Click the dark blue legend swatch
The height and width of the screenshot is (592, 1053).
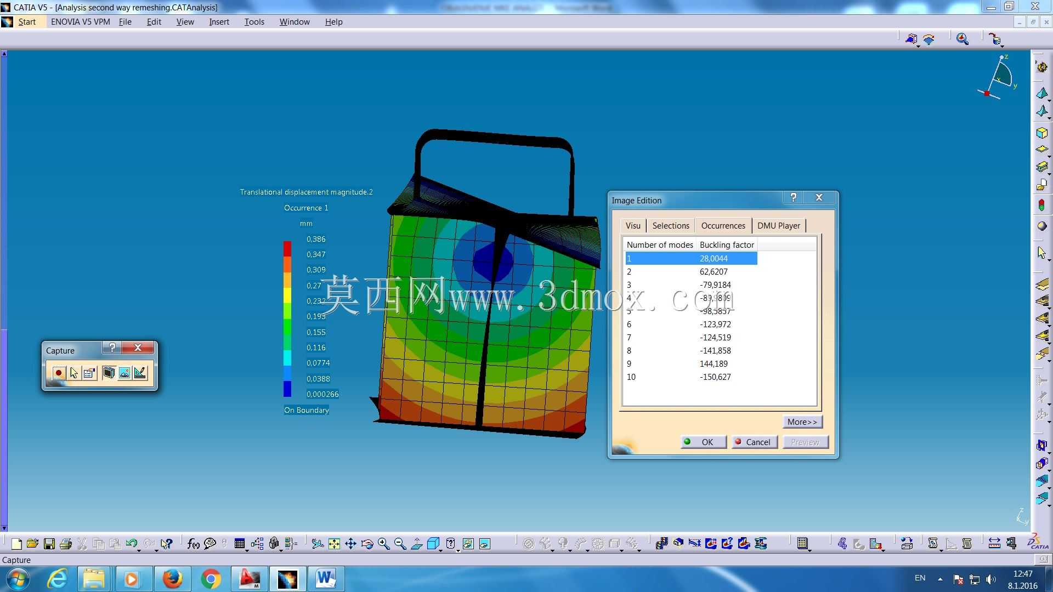(287, 389)
